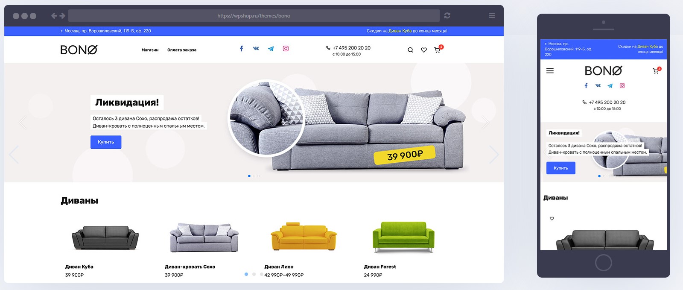Open the Оплата заказа menu item
The height and width of the screenshot is (290, 683).
pyautogui.click(x=182, y=50)
